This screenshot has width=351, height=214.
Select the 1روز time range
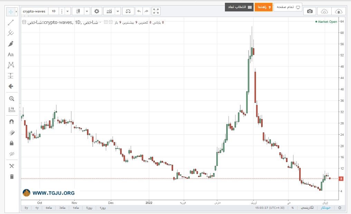coord(103,208)
